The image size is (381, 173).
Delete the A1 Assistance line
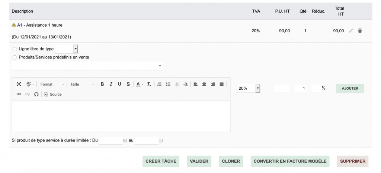pyautogui.click(x=360, y=31)
